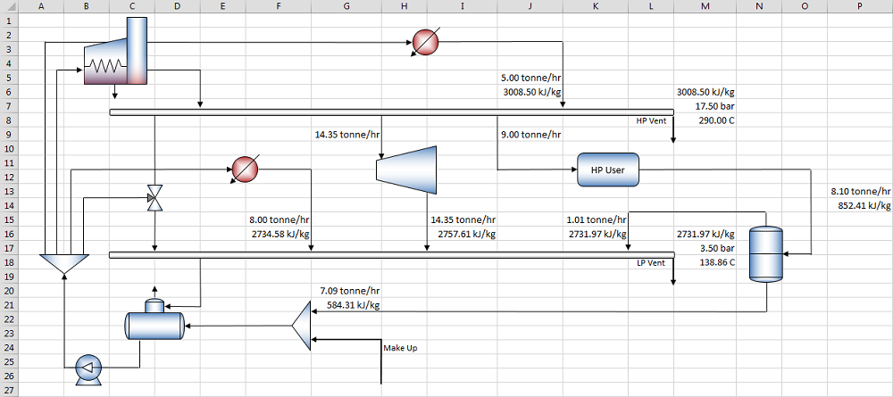Click the 8.10 tonne/hr value
The width and height of the screenshot is (893, 397).
click(x=861, y=191)
